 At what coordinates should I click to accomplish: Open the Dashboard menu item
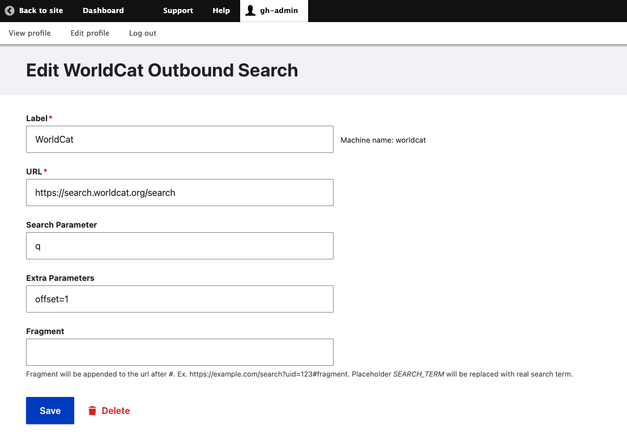(103, 11)
